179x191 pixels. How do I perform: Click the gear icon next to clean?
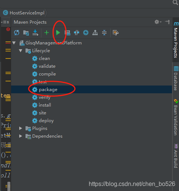pos(35,58)
